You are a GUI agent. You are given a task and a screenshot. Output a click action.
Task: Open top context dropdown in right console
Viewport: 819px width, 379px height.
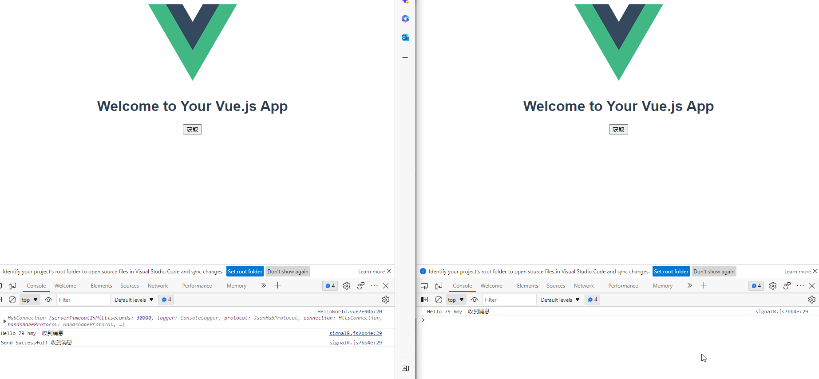(456, 300)
